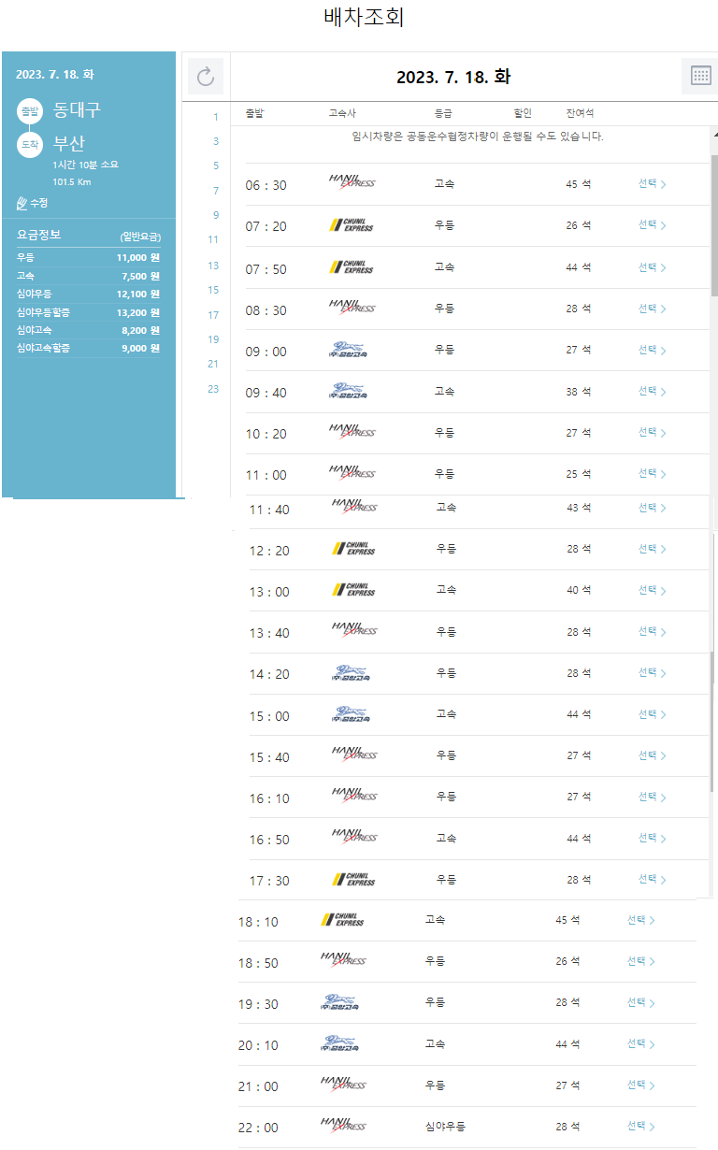Select the 14:20 bus with 선택

pyautogui.click(x=653, y=673)
